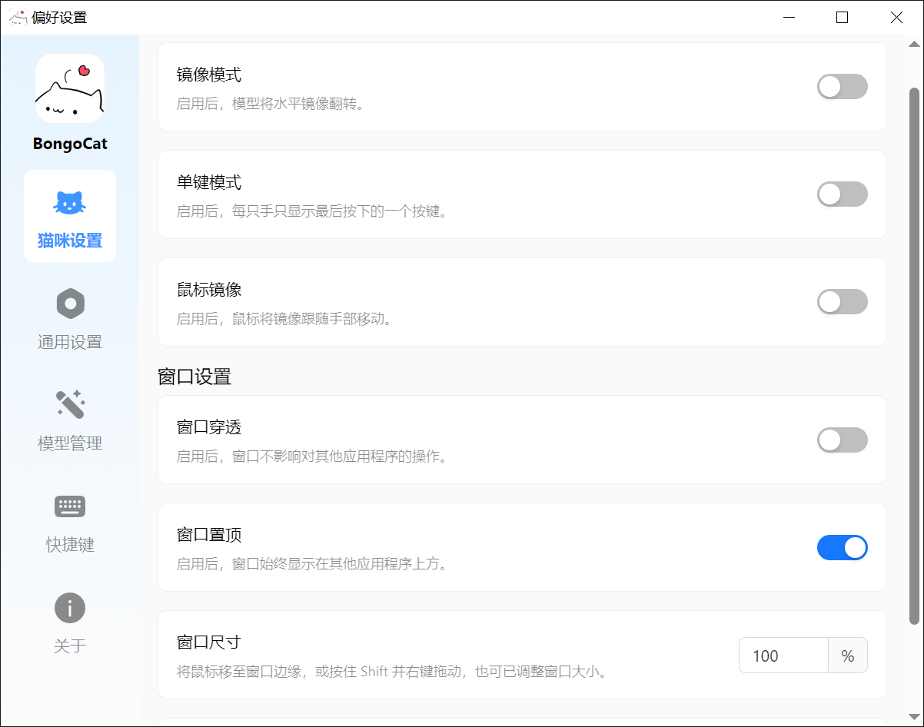924x727 pixels.
Task: Click the description 启用后，每只手只显示最后按下的一个按键。
Action: coord(312,211)
